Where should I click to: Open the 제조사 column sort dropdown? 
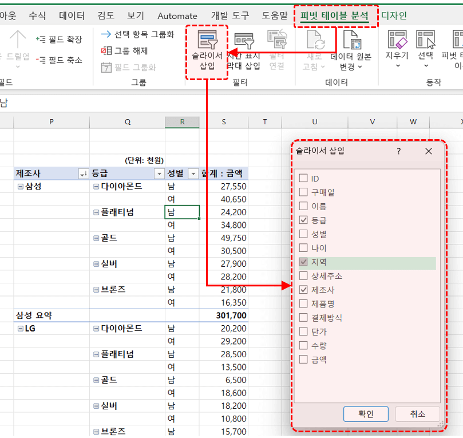pos(84,173)
